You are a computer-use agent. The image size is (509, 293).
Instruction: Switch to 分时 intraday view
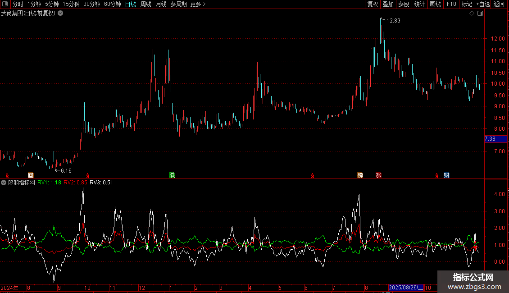(18, 4)
